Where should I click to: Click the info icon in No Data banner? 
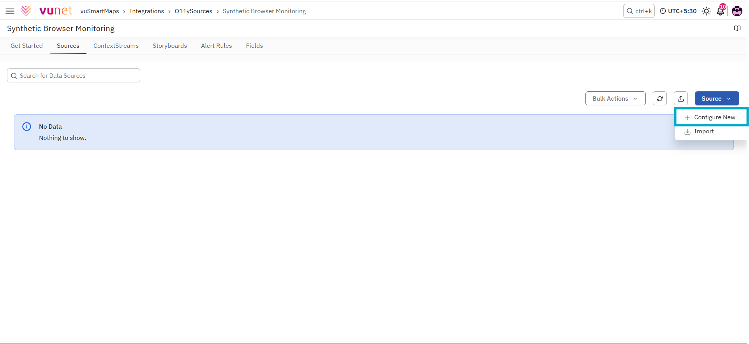[x=26, y=127]
